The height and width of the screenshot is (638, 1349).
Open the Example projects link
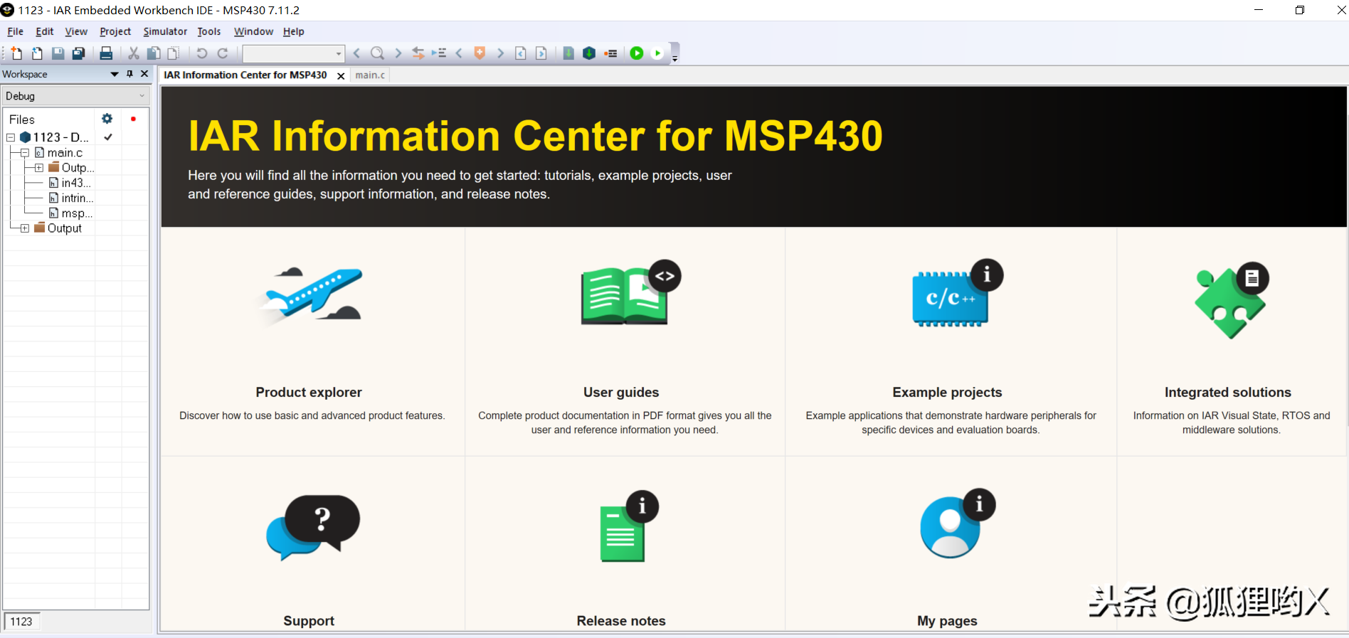click(947, 392)
